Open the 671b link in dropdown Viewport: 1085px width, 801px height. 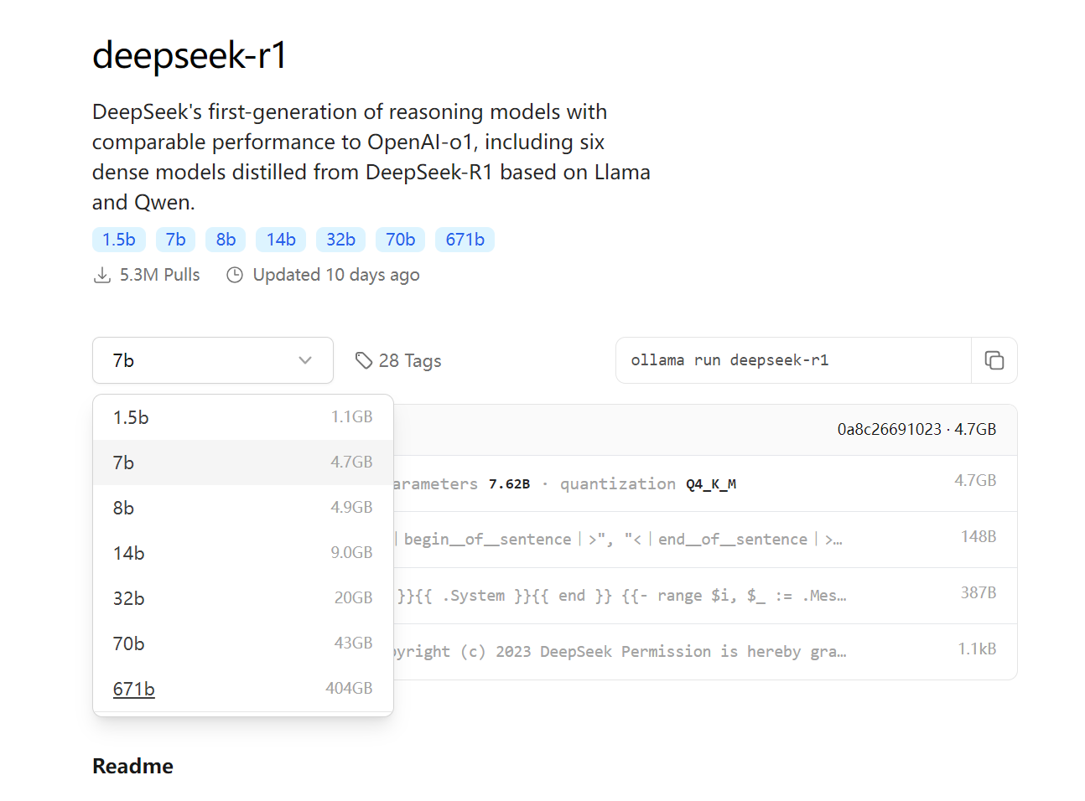tap(134, 689)
